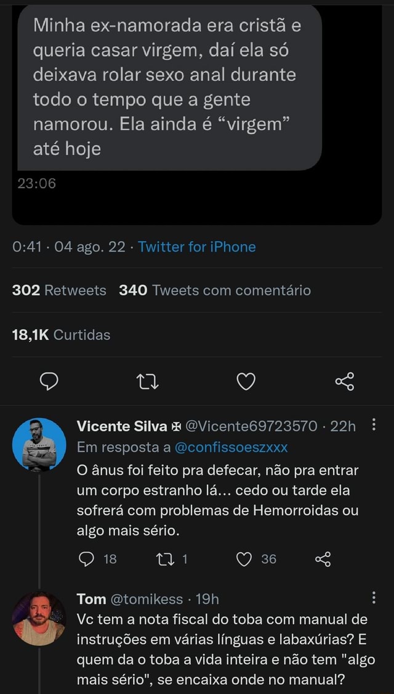Share Vicente Silva's reply

[323, 560]
